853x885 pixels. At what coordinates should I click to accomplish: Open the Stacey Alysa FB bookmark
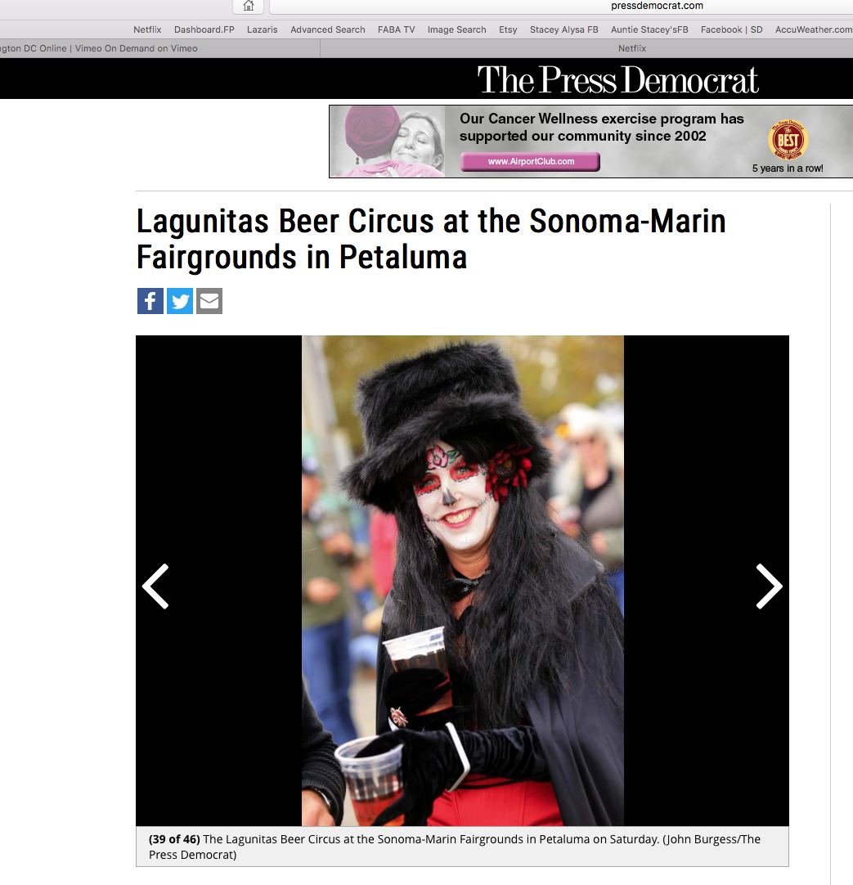pos(563,29)
